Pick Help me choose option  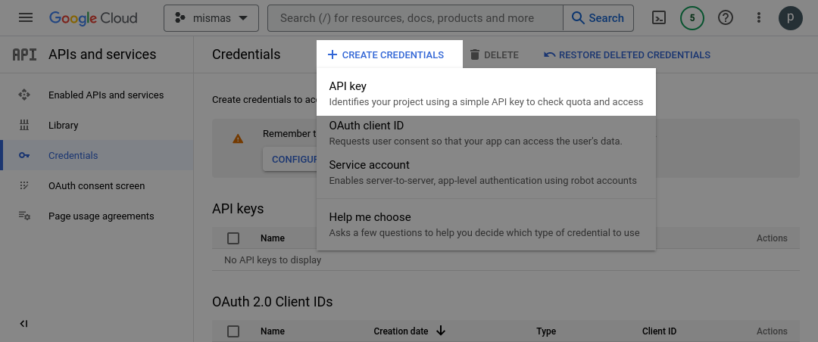pyautogui.click(x=485, y=225)
